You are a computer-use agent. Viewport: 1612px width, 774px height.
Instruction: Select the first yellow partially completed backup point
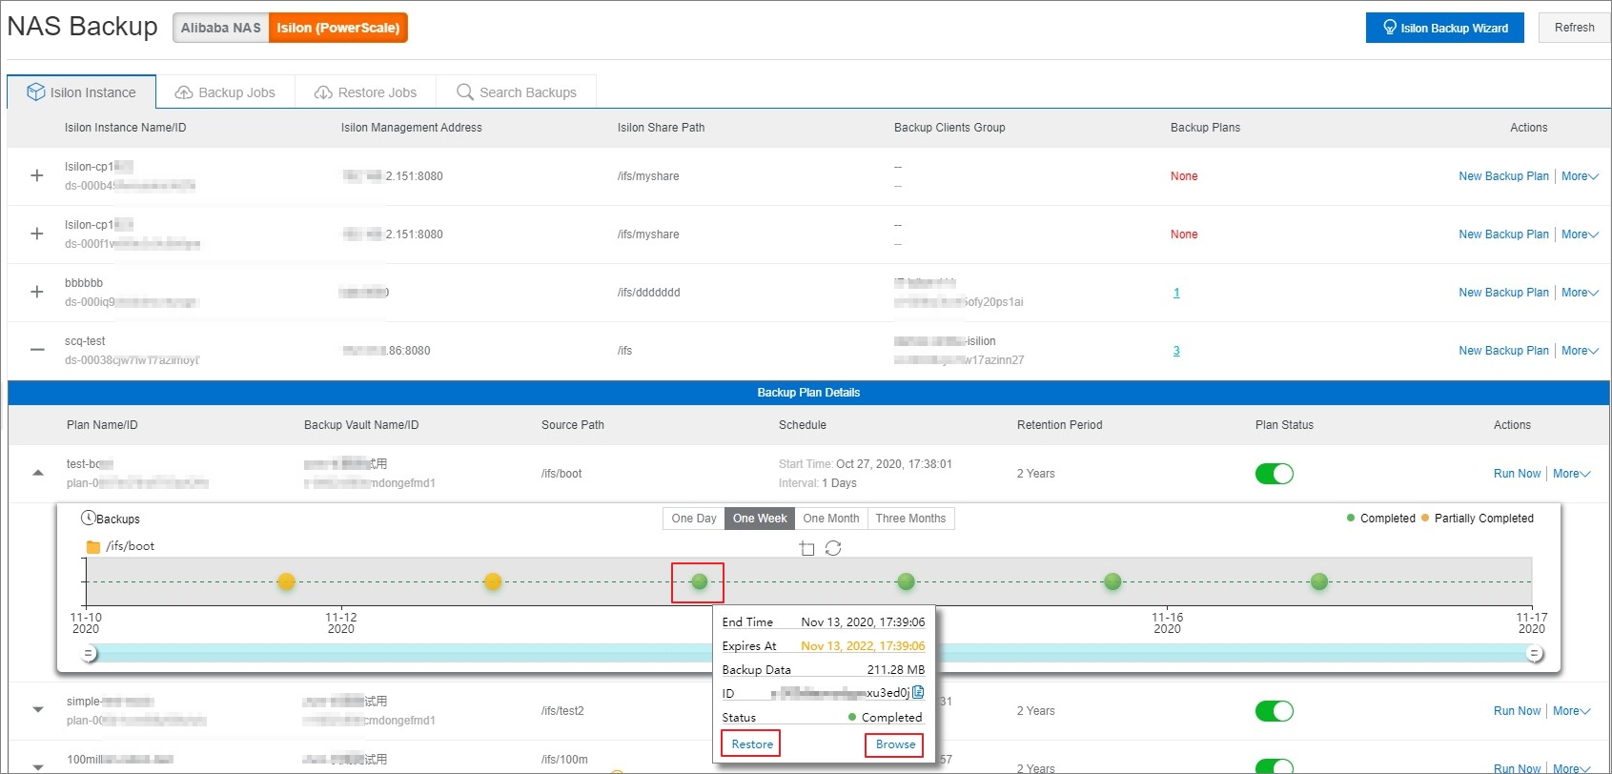tap(286, 581)
